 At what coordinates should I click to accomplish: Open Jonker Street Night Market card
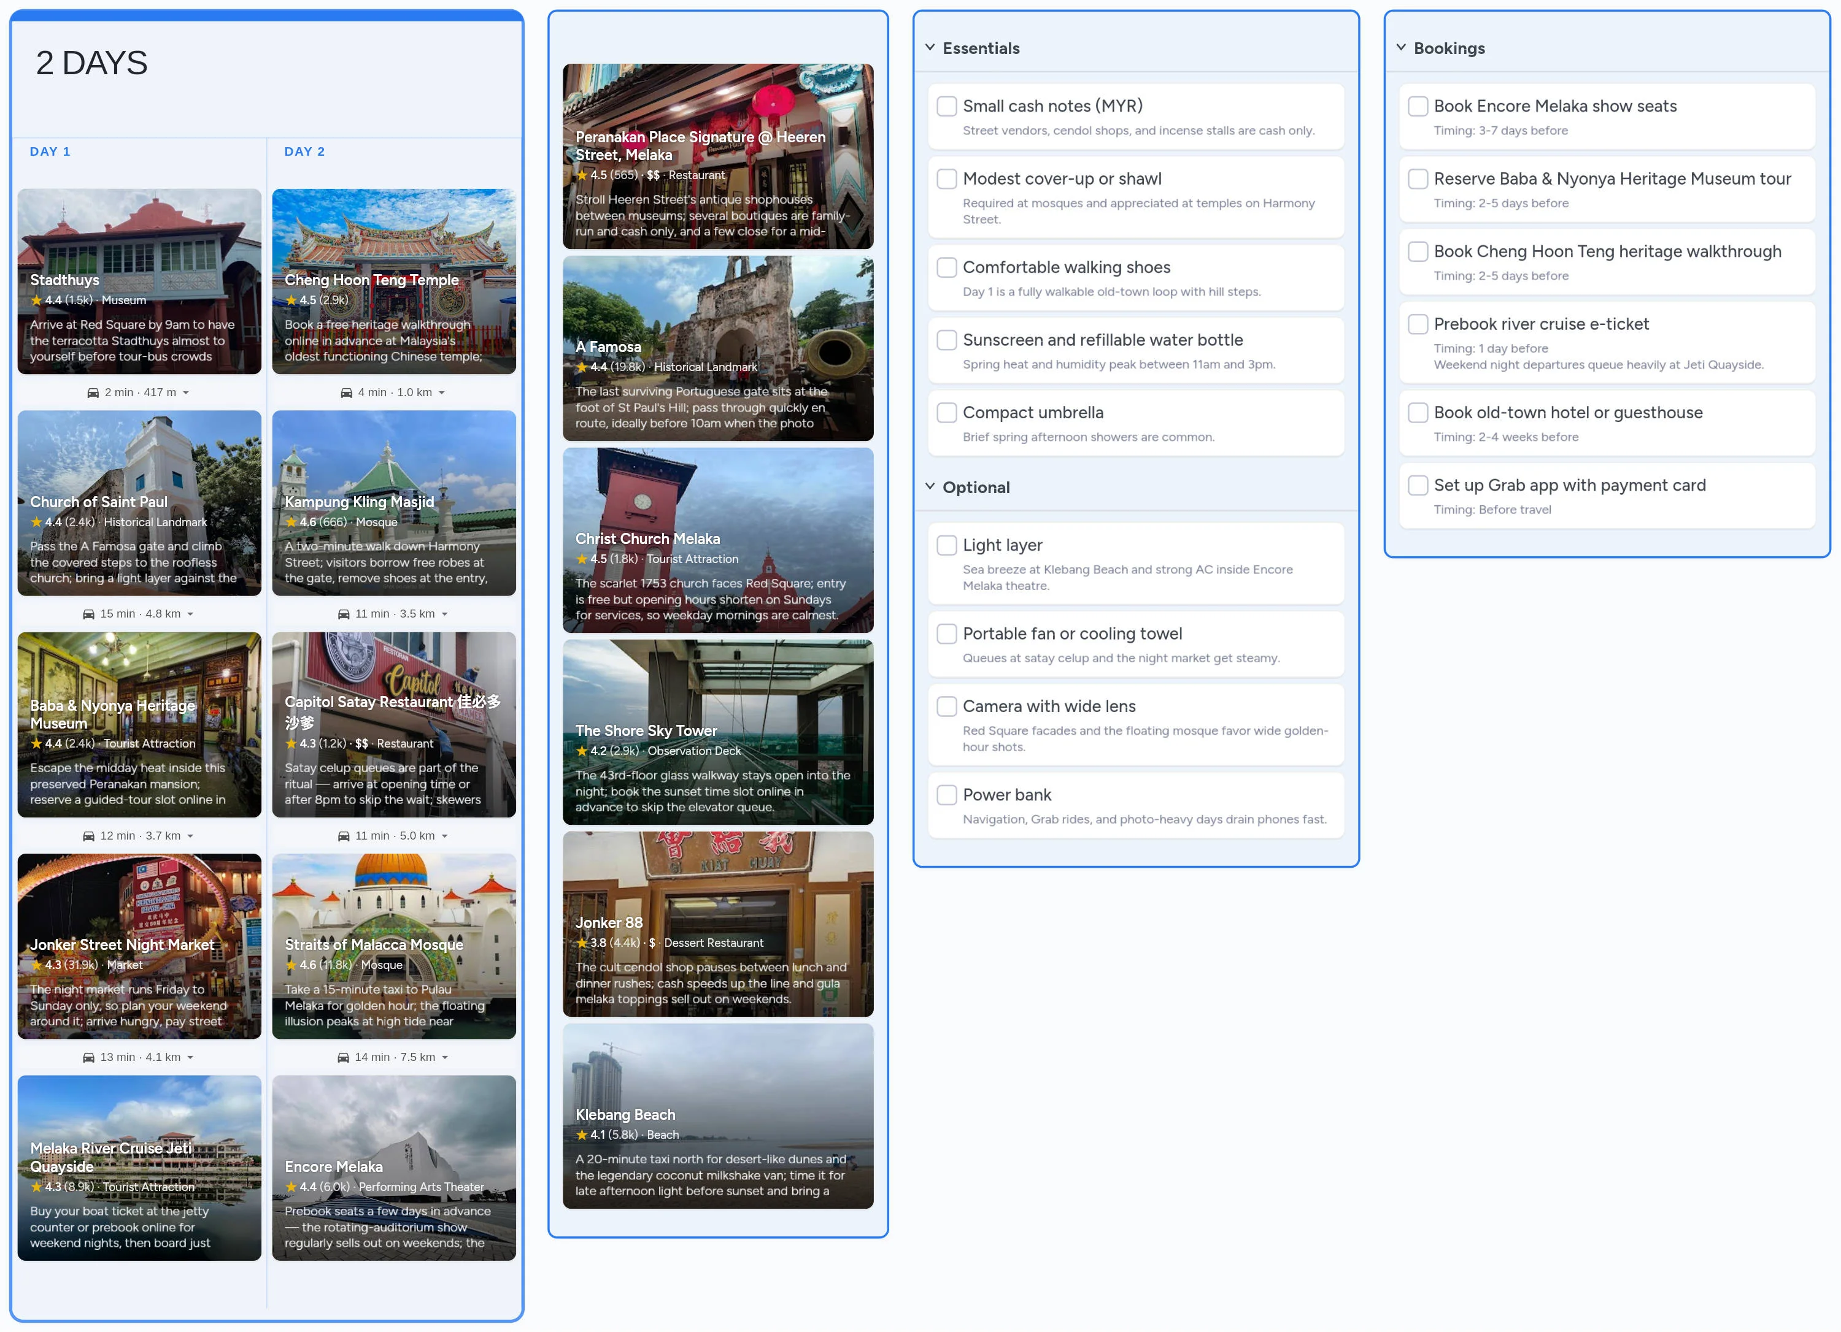click(x=140, y=947)
